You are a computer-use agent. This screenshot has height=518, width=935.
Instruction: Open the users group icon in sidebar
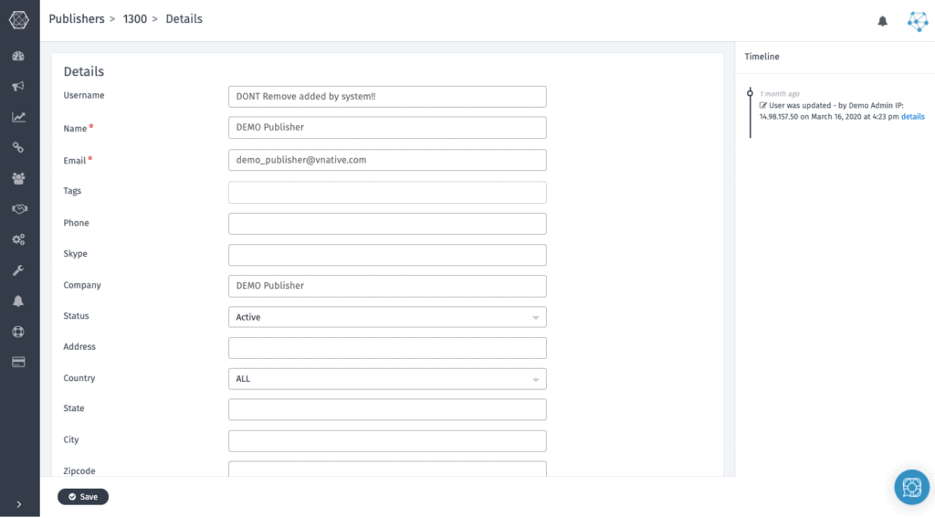pos(18,178)
